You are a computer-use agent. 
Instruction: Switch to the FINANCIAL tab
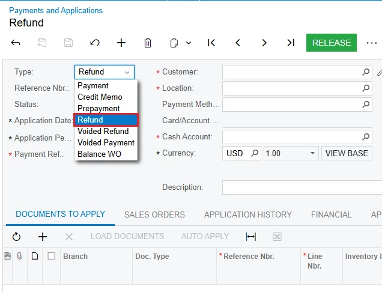331,214
